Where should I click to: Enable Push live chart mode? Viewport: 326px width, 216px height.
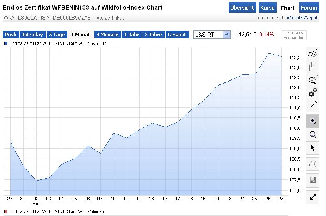click(11, 35)
